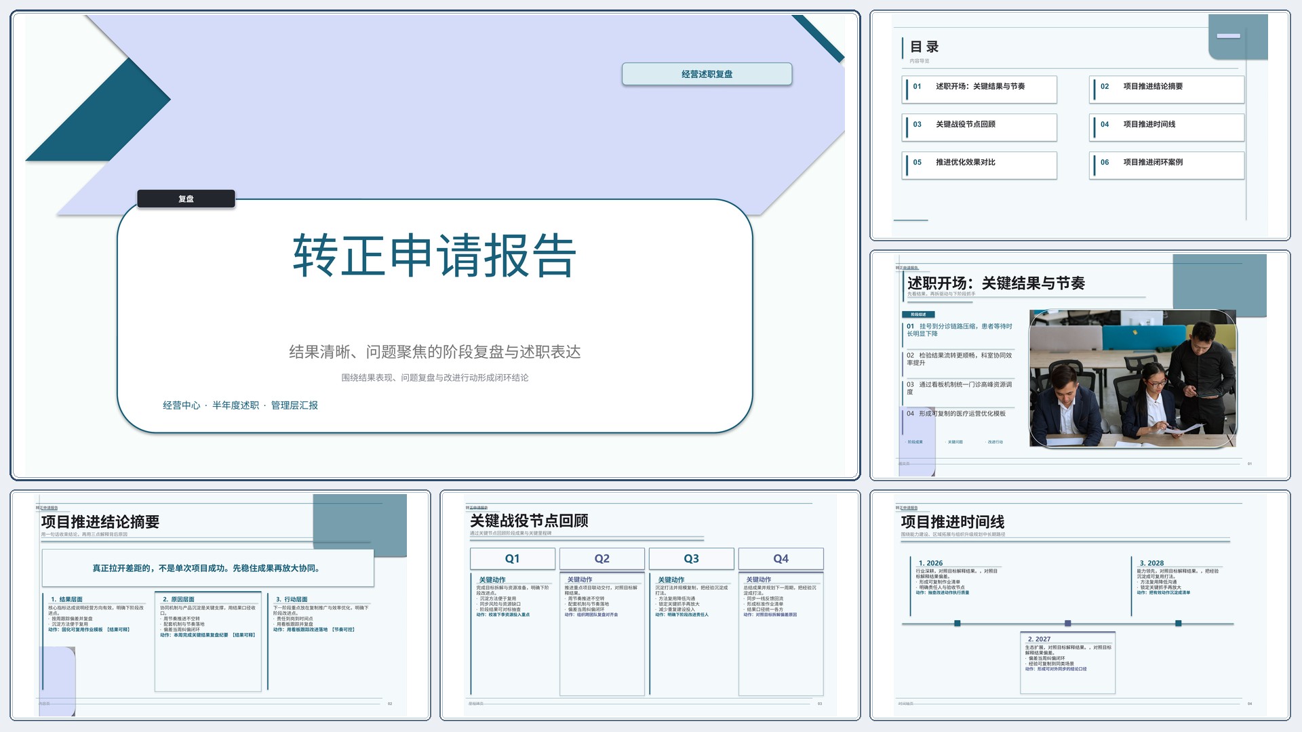Click item 04 形成可复制的医疗运营优化模板

(x=956, y=413)
